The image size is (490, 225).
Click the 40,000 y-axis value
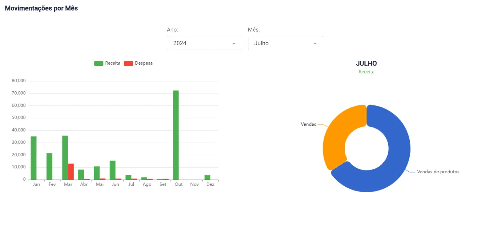19,130
